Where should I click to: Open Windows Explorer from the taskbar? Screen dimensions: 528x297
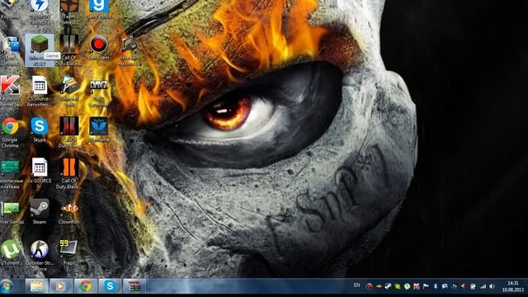point(36,286)
